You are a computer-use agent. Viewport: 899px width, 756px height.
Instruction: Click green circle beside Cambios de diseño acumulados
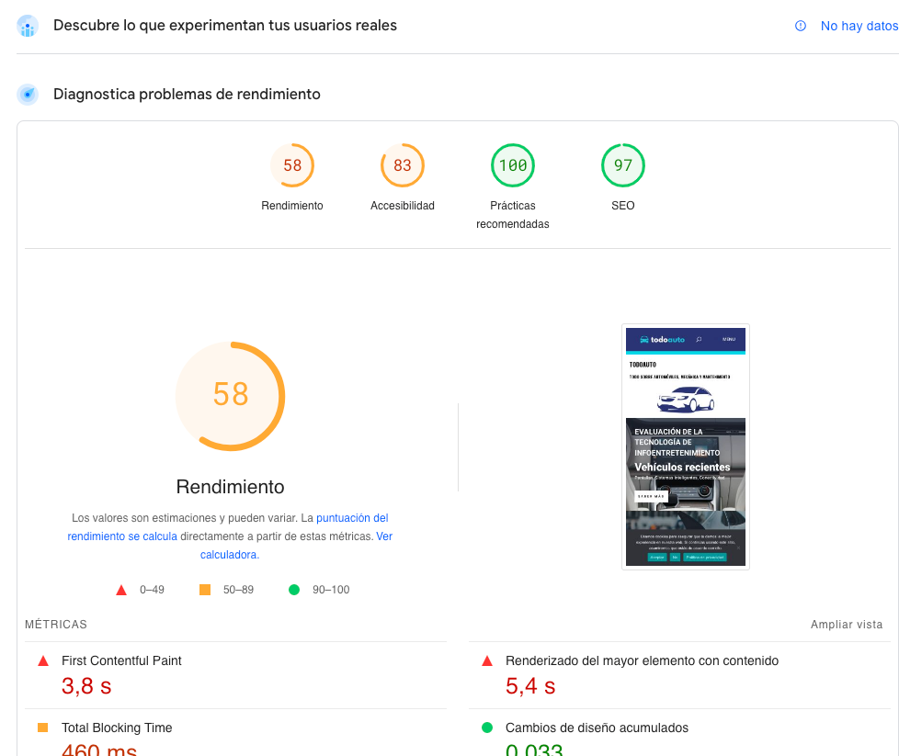[x=487, y=728]
